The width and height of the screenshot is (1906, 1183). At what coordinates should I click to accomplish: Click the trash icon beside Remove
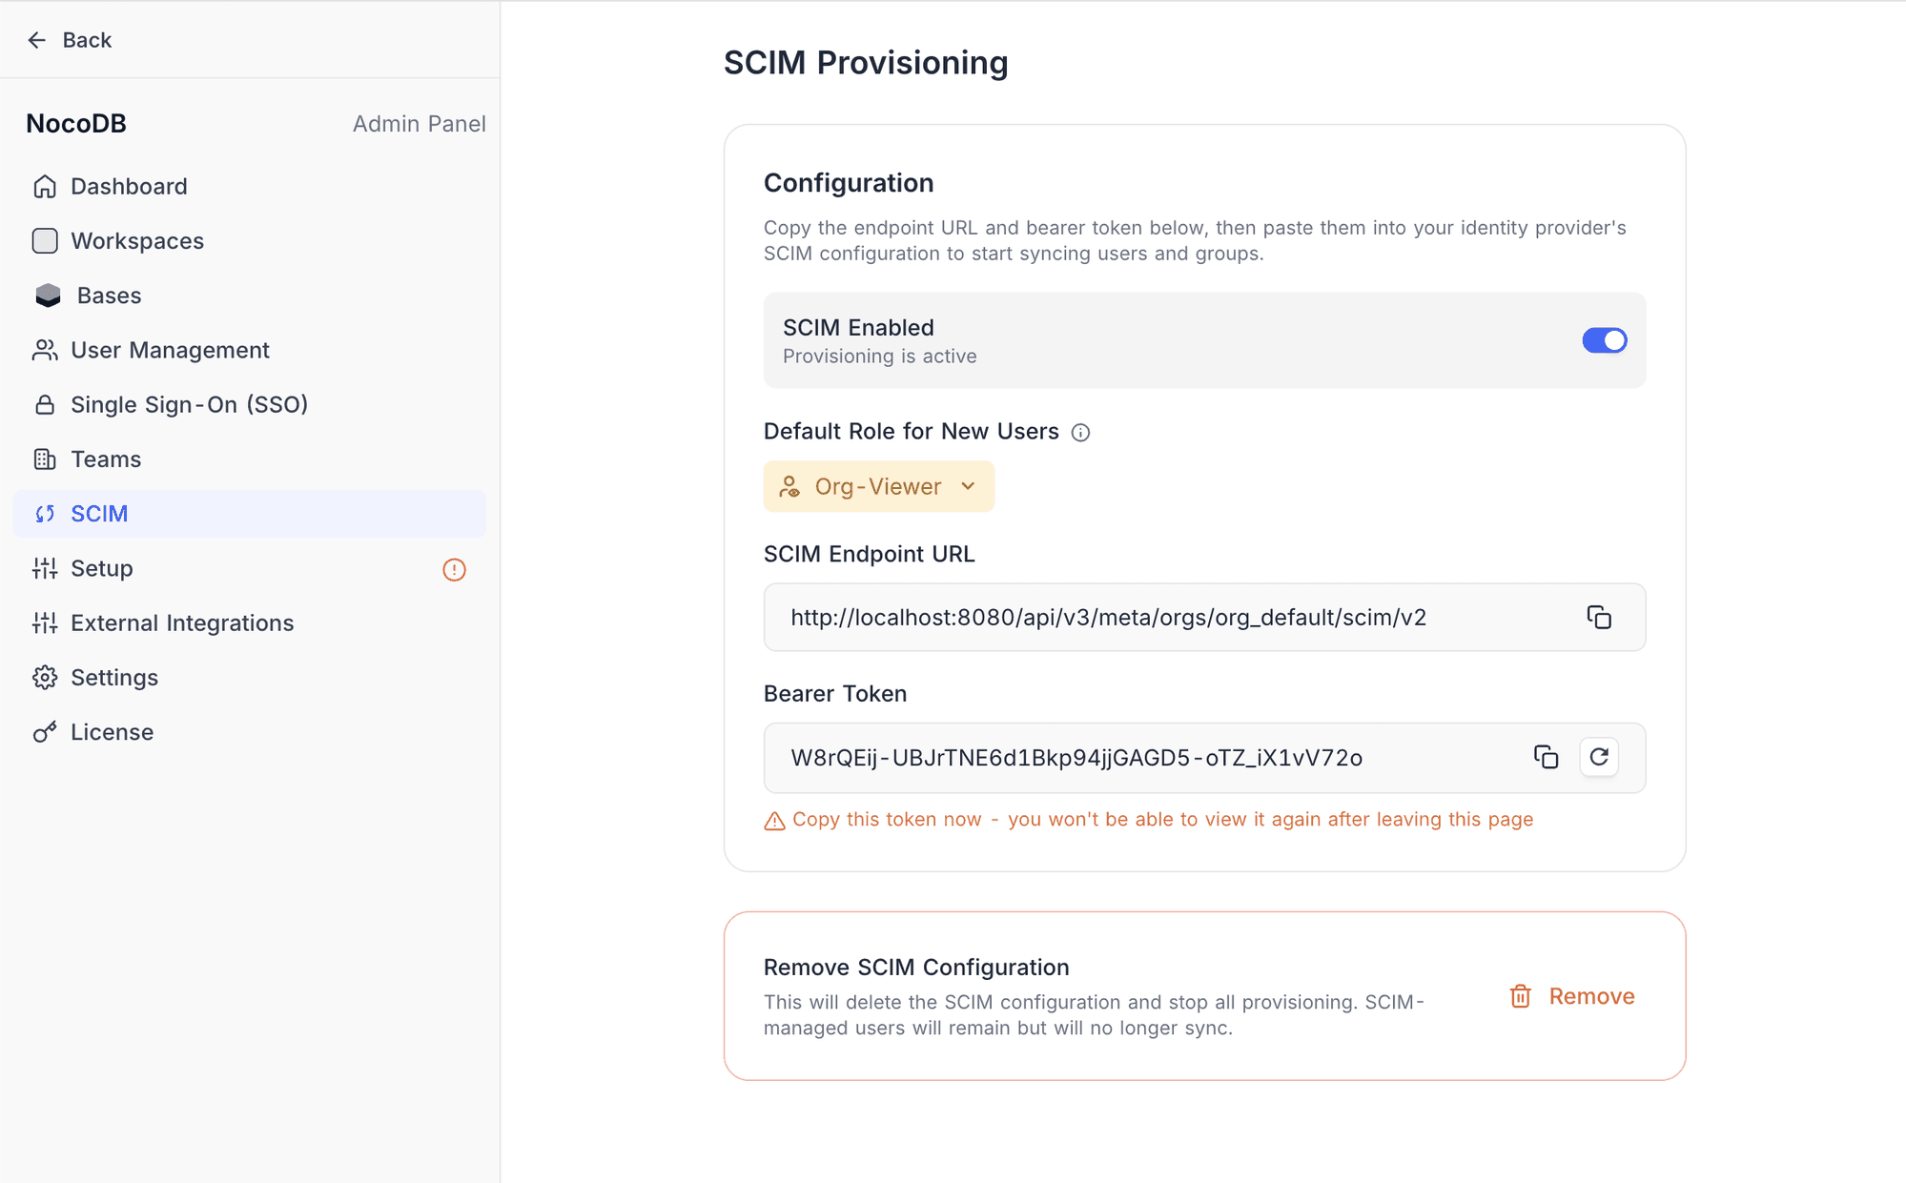click(1520, 995)
